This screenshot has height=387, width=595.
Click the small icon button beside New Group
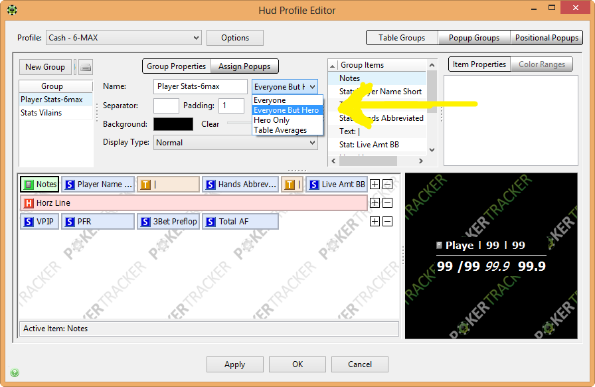86,67
